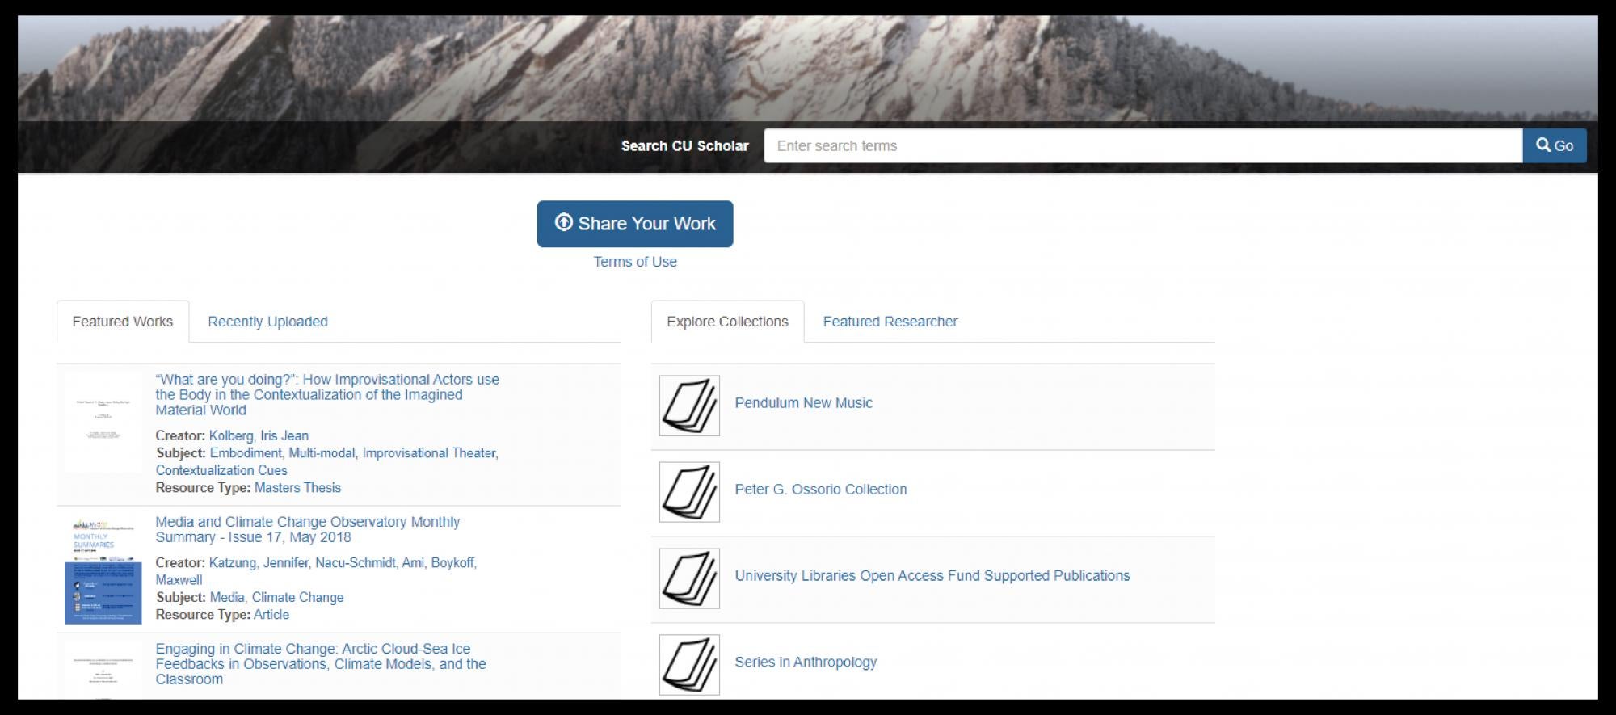Image resolution: width=1616 pixels, height=715 pixels.
Task: Open creator Kolberg, Iris Jean
Action: (259, 435)
